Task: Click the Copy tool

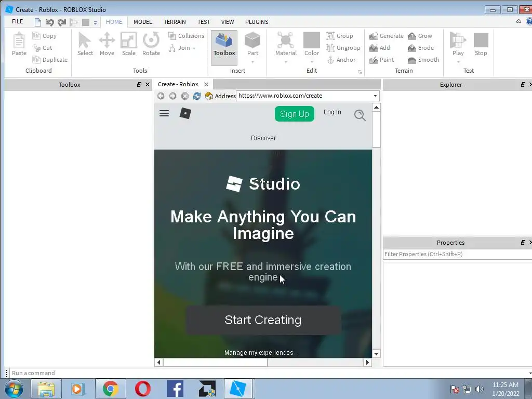Action: coord(45,36)
